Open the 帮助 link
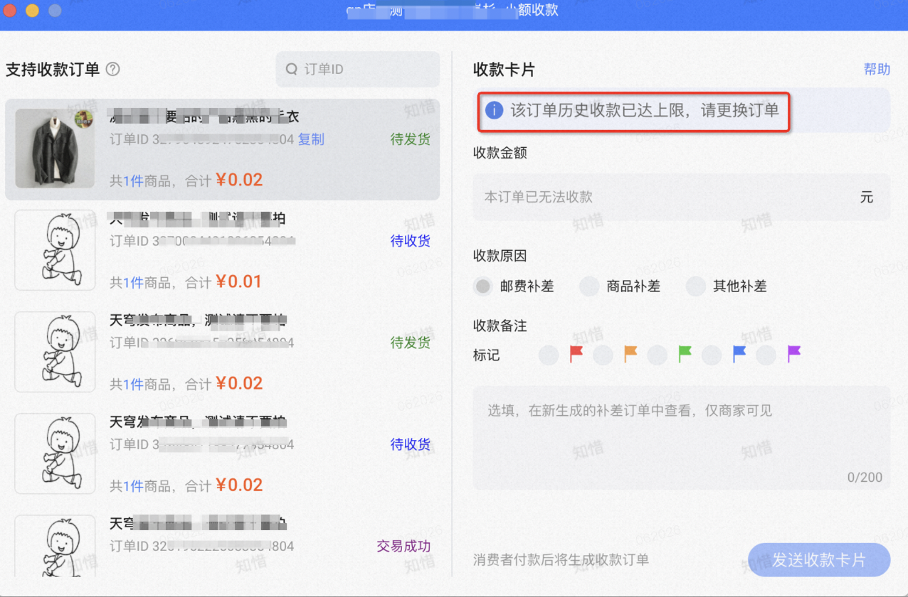Viewport: 908px width, 597px height. pos(877,69)
